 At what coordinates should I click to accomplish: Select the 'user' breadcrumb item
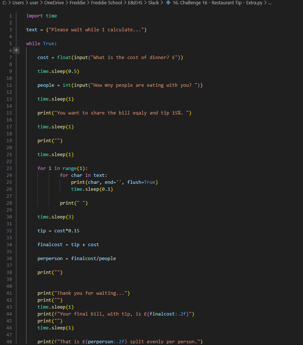[34, 3]
